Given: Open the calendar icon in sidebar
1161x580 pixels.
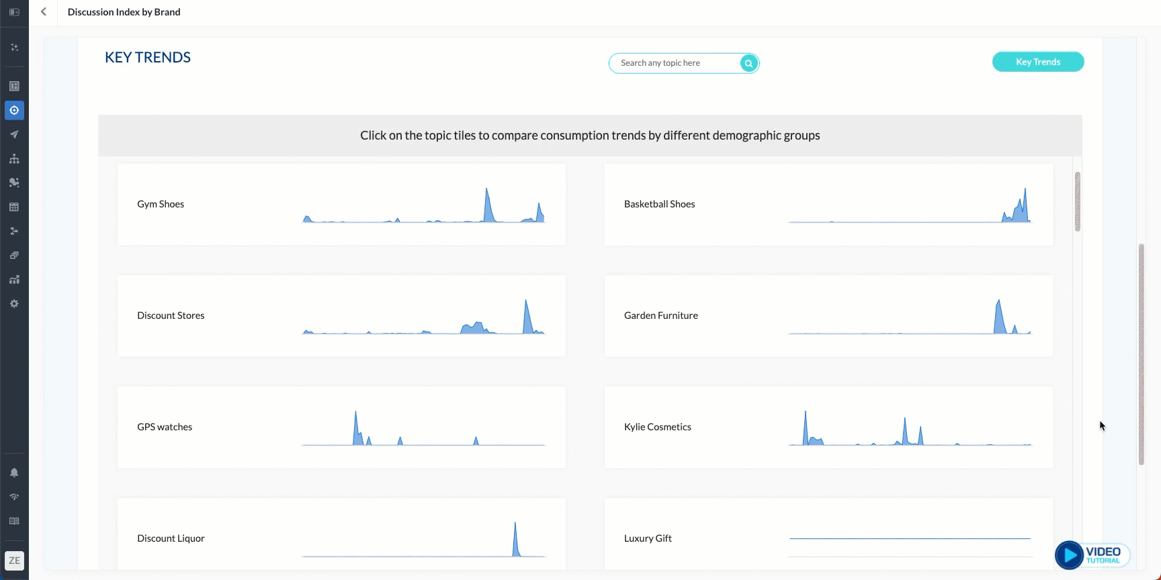Looking at the screenshot, I should [14, 207].
